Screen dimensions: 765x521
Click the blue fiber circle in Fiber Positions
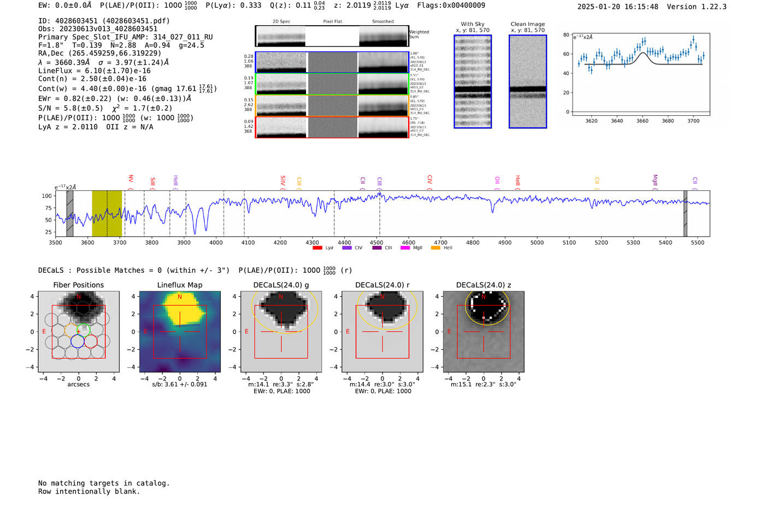[78, 342]
